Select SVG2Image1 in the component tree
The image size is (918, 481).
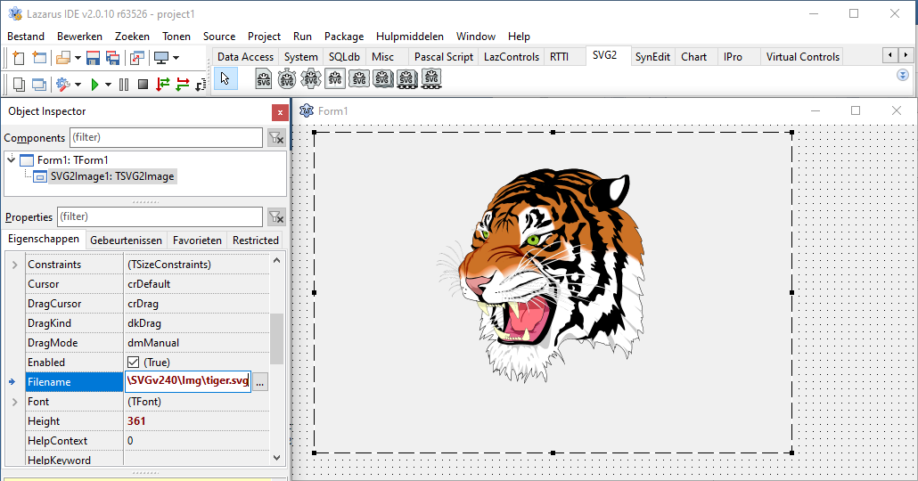coord(111,176)
